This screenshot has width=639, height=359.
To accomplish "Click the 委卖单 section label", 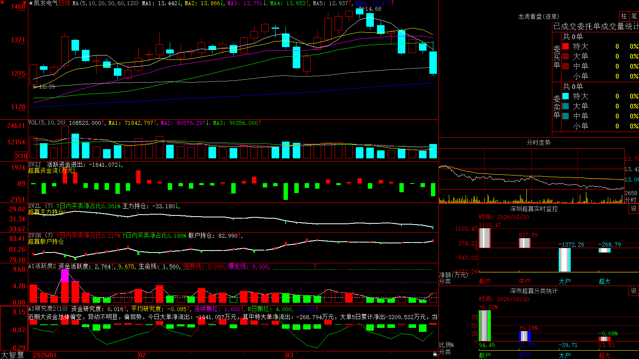I will tap(557, 107).
